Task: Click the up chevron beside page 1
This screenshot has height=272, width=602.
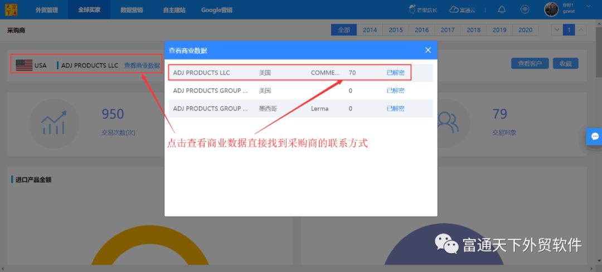Action: point(580,30)
